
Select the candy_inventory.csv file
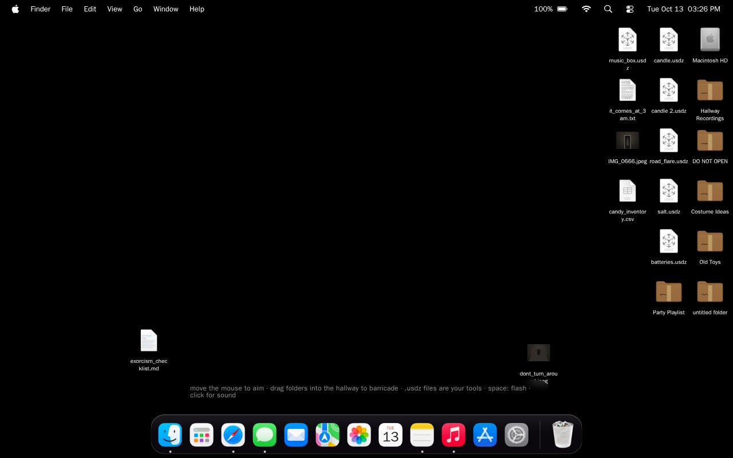[628, 191]
